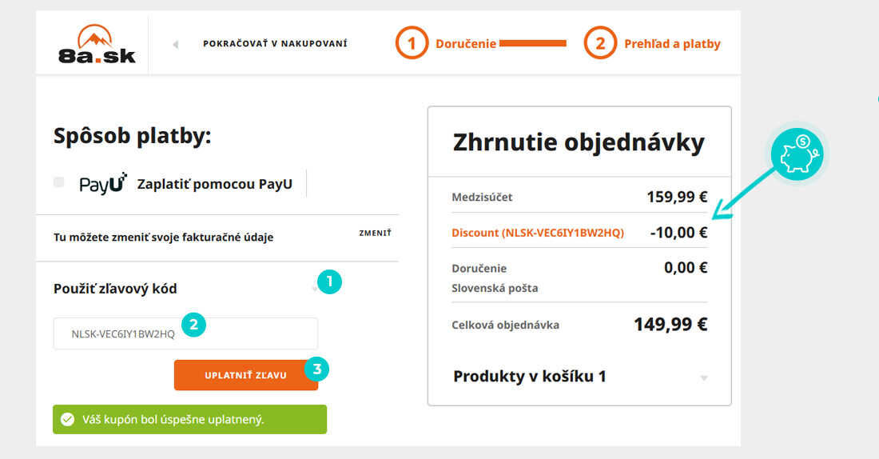Click the back arrow beside Pokračovať v nakupovaní
This screenshot has width=879, height=459.
point(176,44)
